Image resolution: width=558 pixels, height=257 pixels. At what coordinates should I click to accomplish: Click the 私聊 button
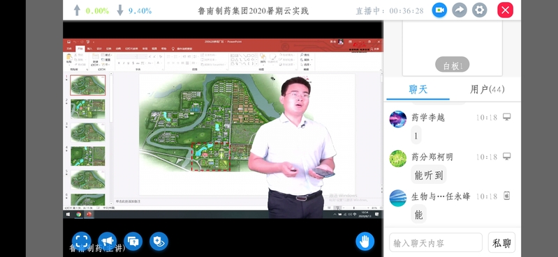point(501,243)
